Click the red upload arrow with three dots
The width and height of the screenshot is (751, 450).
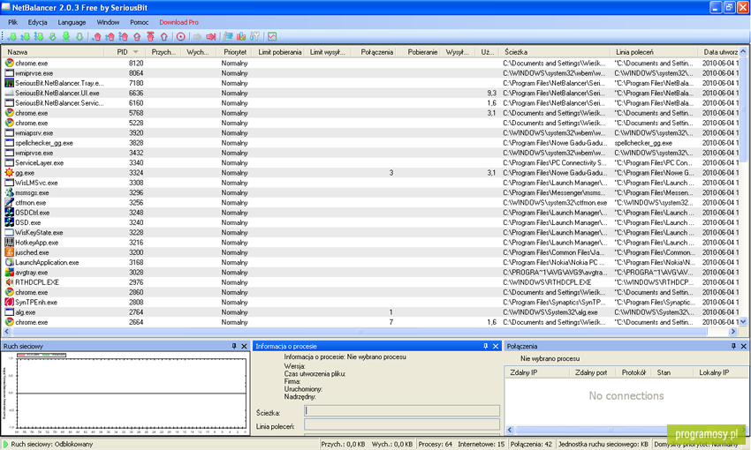tap(124, 36)
